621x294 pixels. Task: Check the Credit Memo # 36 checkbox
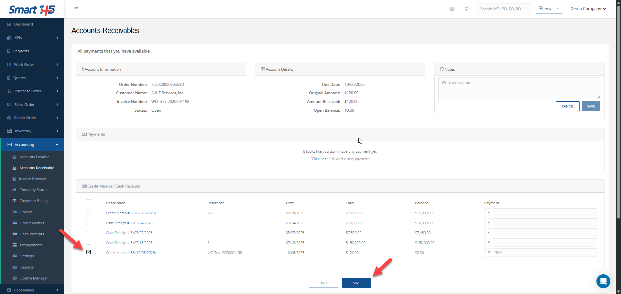pos(89,213)
